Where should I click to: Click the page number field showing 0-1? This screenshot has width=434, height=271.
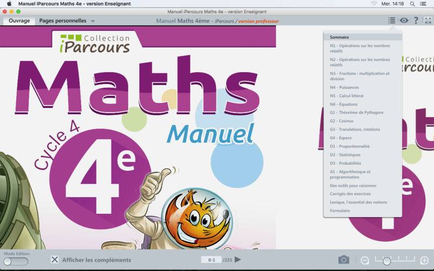point(212,260)
